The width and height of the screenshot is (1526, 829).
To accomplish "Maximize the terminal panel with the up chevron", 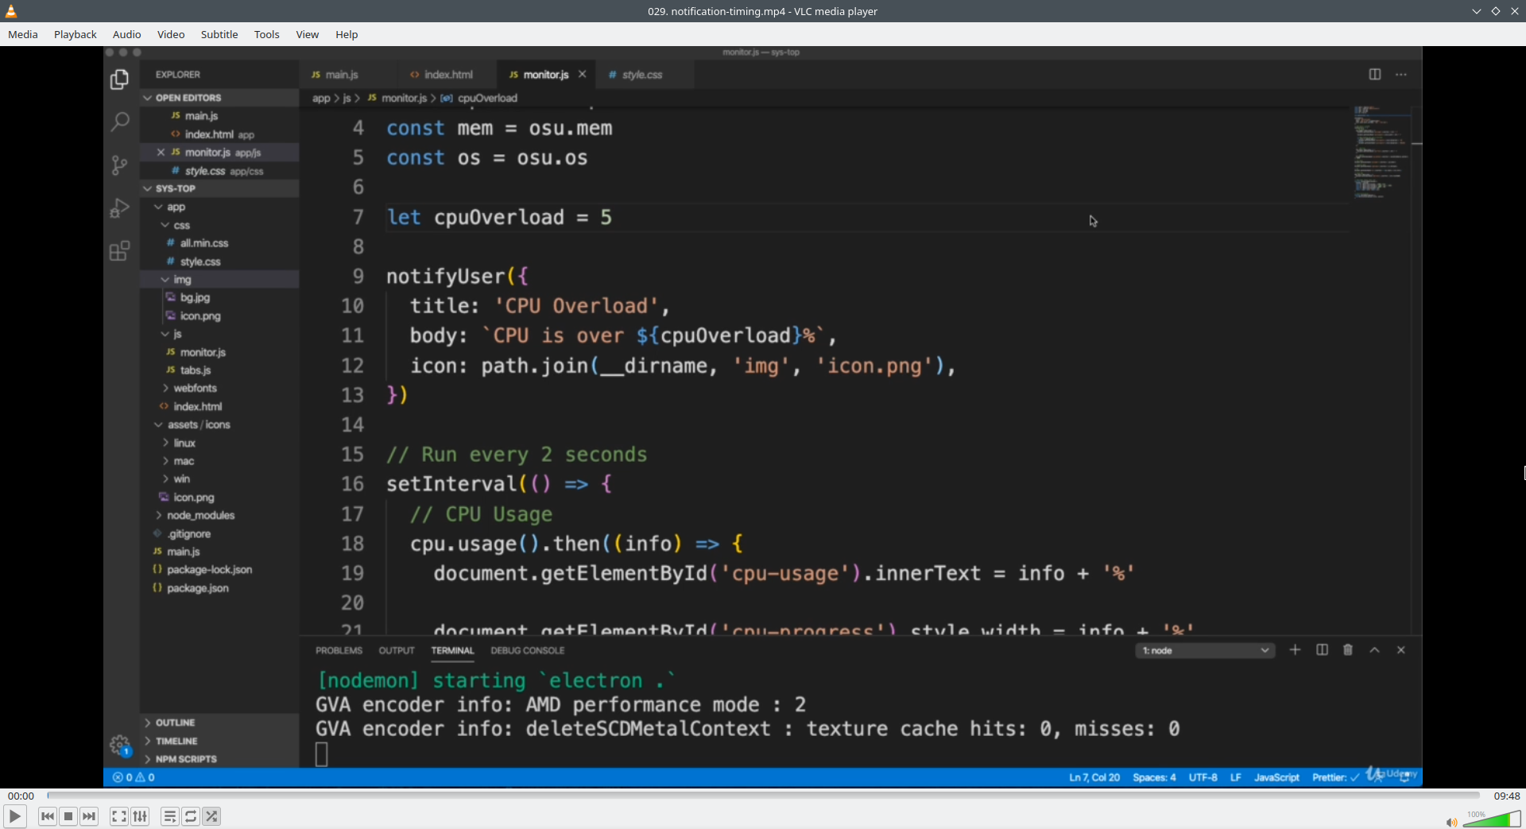I will (x=1374, y=650).
